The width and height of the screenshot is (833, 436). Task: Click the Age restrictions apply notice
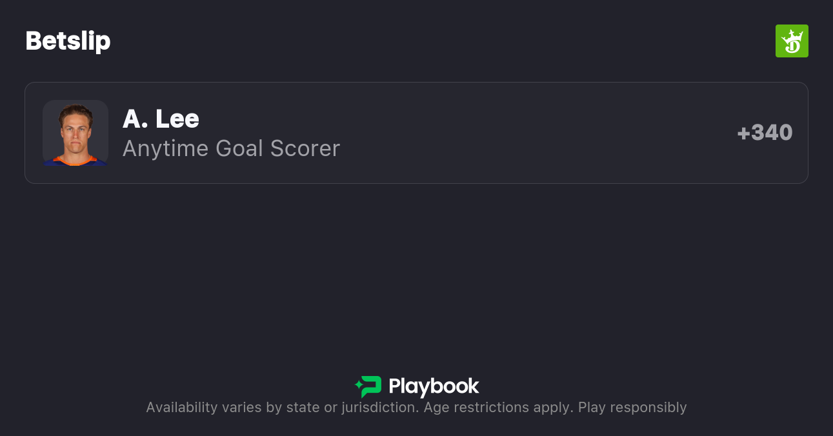(498, 408)
